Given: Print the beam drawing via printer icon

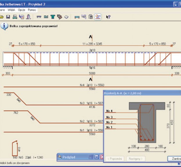Looking at the screenshot, I should 15,17.
